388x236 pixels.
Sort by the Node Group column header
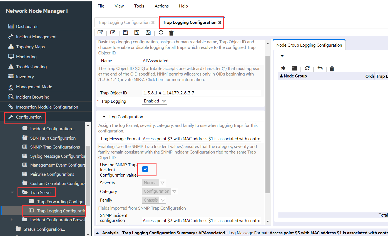[295, 76]
